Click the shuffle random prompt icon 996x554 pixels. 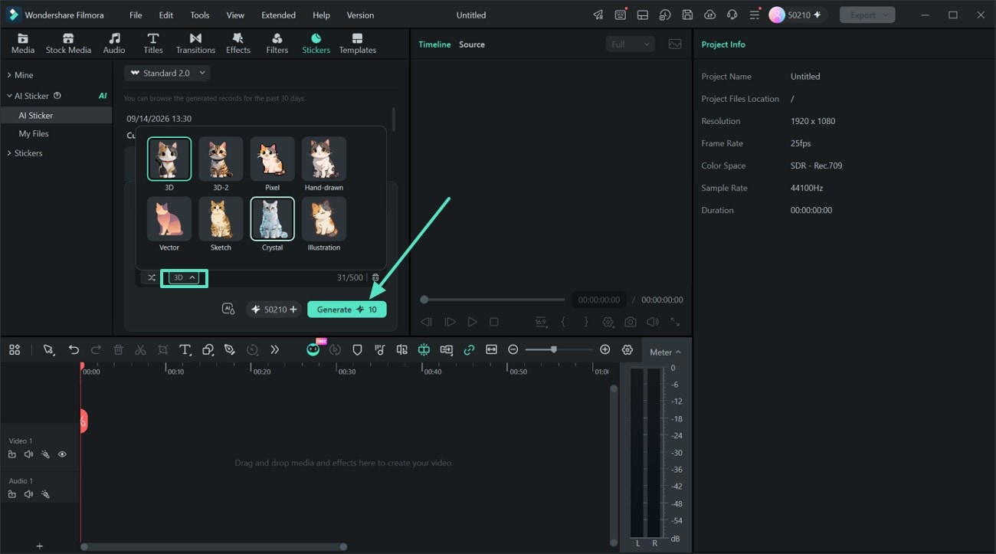point(152,277)
